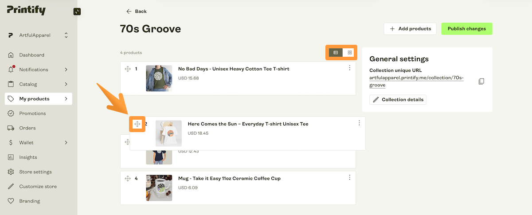The width and height of the screenshot is (532, 215).
Task: Click the Wallet dollar icon
Action: tap(11, 143)
